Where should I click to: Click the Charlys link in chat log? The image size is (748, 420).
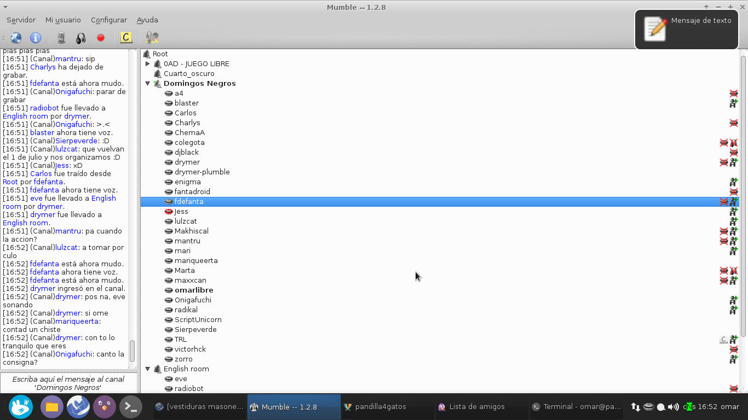tap(43, 67)
